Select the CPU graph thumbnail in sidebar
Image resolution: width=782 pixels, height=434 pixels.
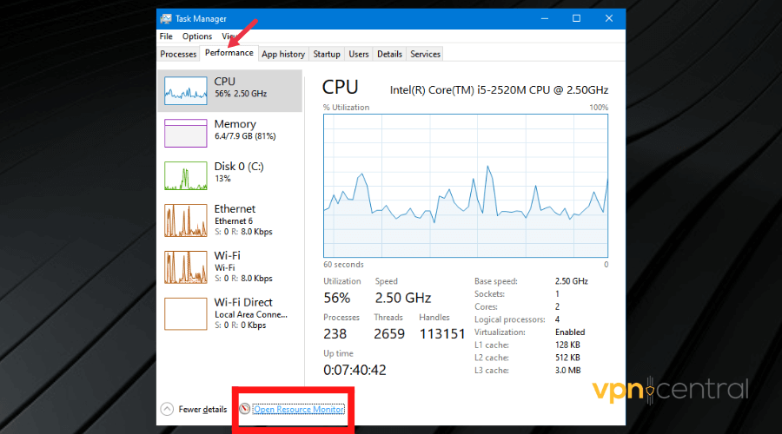(186, 90)
